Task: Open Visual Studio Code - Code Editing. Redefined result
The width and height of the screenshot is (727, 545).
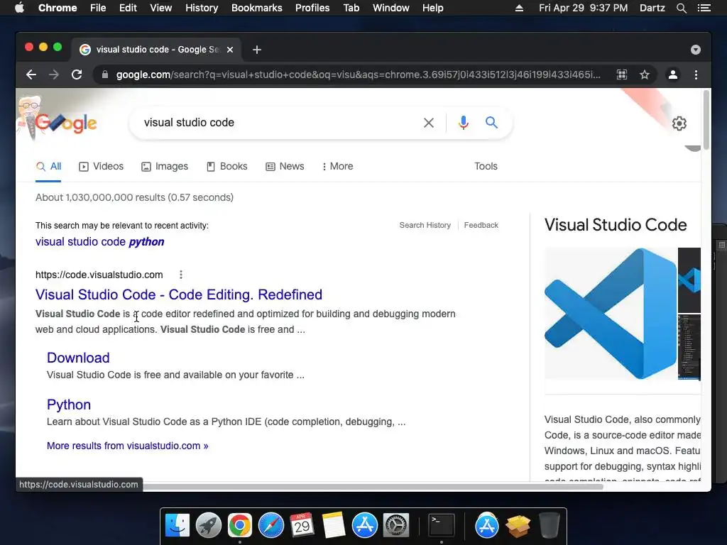Action: [178, 294]
